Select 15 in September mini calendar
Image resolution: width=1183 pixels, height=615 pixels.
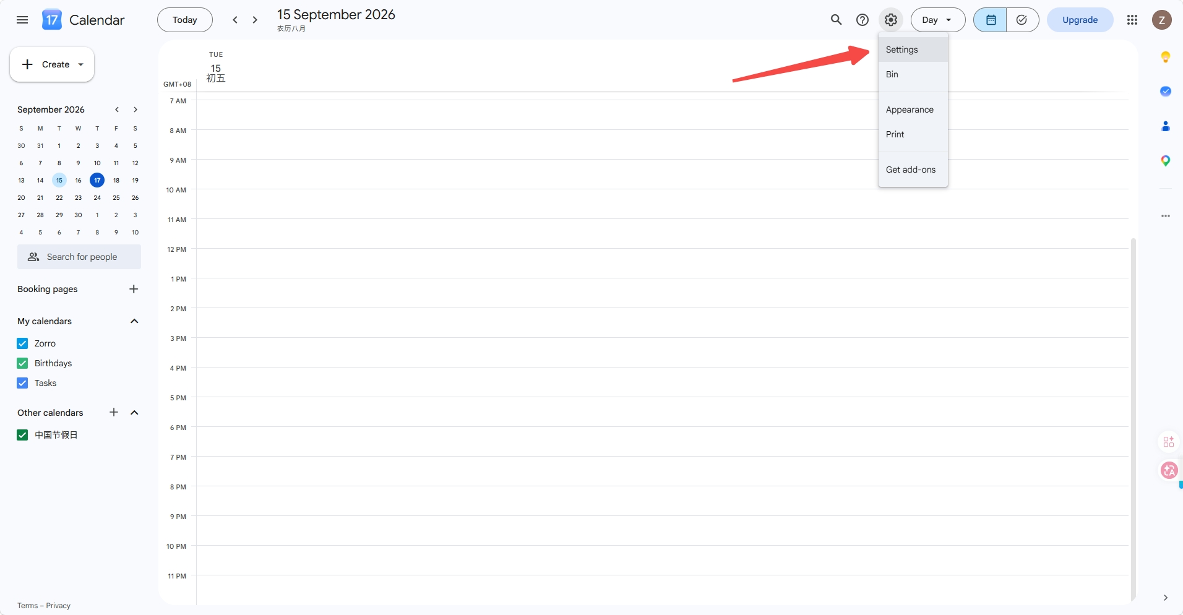[59, 180]
